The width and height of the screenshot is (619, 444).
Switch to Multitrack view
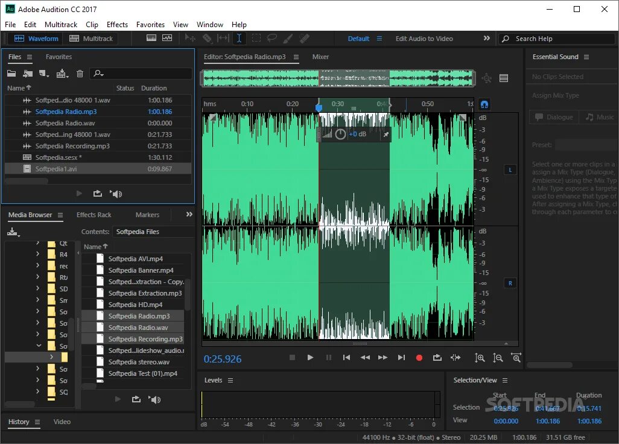(x=91, y=39)
